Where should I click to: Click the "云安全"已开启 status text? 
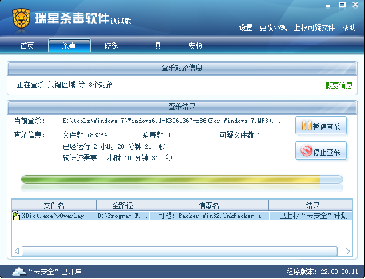tap(55, 272)
